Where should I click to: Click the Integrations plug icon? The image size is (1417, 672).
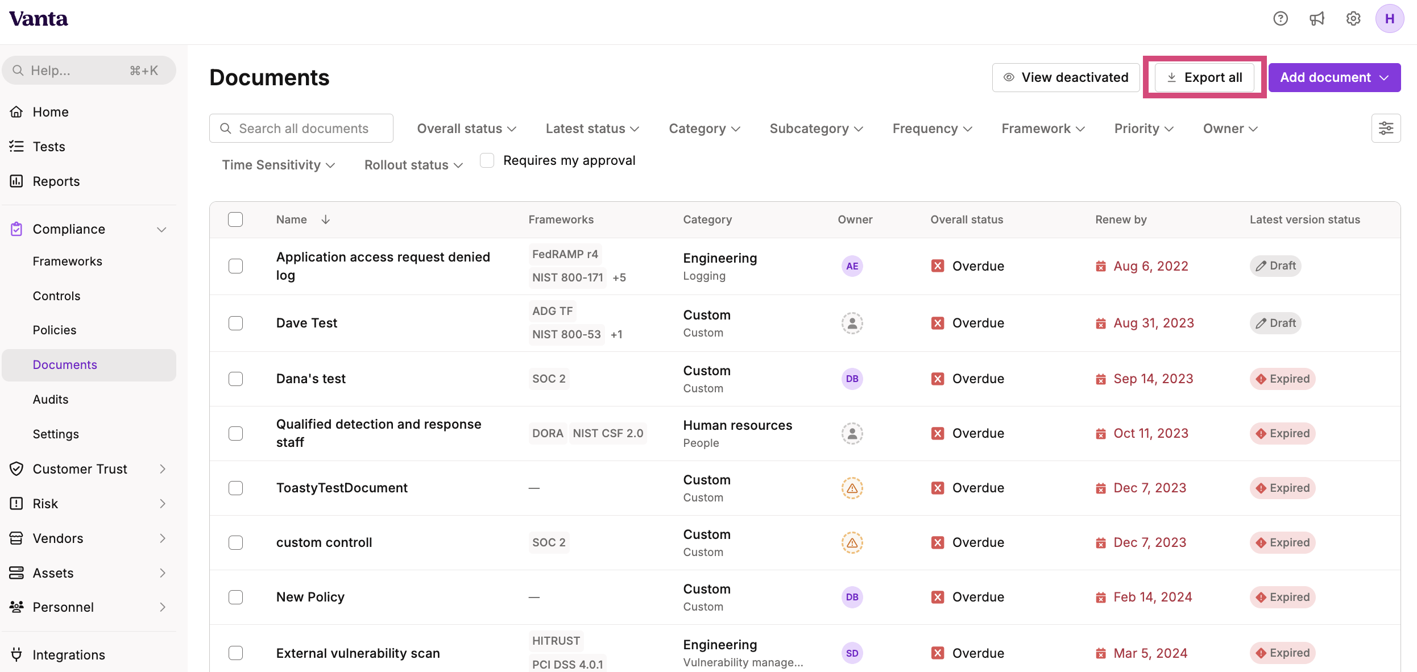(x=16, y=655)
